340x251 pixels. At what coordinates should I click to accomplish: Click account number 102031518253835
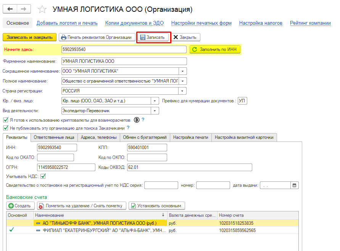(x=236, y=223)
